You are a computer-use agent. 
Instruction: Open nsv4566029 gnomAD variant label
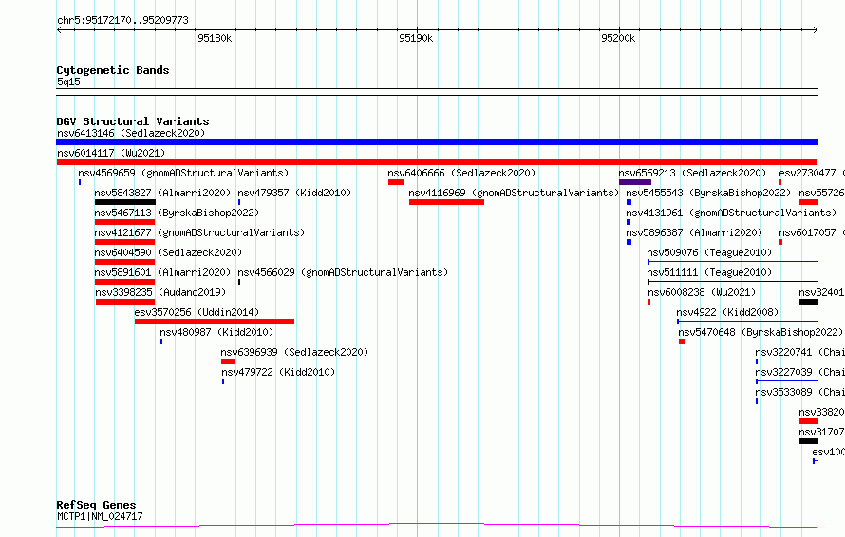pyautogui.click(x=343, y=272)
